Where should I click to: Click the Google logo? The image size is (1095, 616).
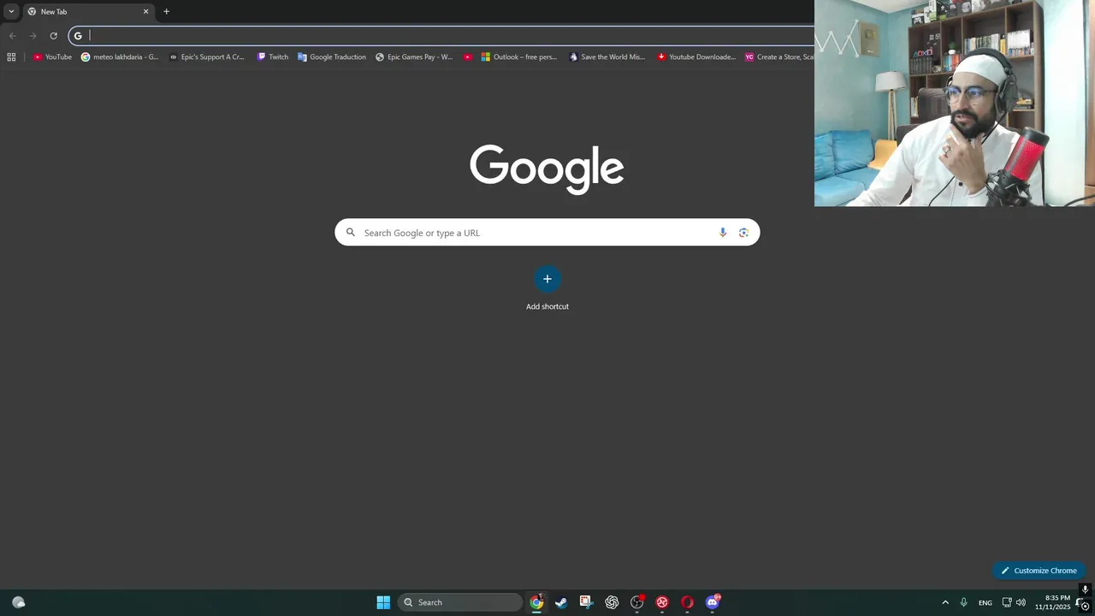547,169
